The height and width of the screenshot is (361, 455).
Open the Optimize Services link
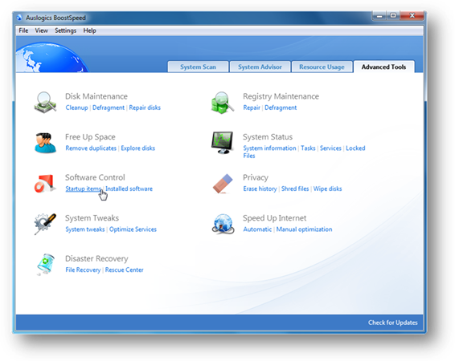(x=133, y=229)
